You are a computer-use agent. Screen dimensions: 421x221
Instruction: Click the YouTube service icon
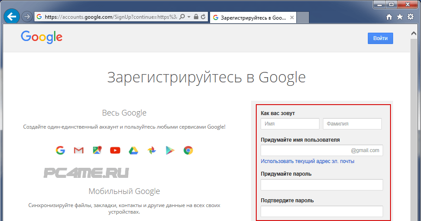[x=115, y=150]
